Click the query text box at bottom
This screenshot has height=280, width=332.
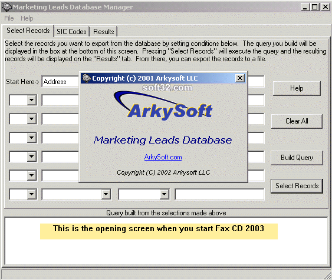[166, 241]
